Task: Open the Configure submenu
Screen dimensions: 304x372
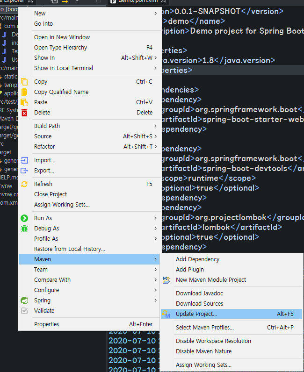Action: [89, 290]
